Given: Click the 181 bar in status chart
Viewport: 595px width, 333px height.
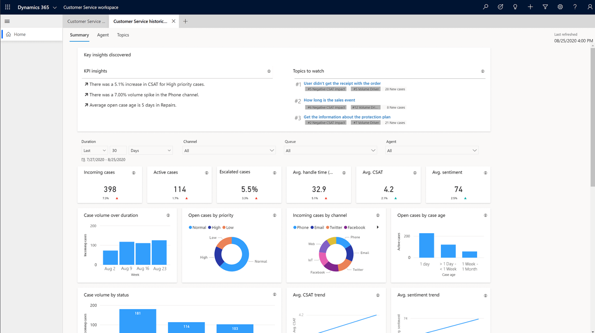Looking at the screenshot, I should click(x=138, y=321).
